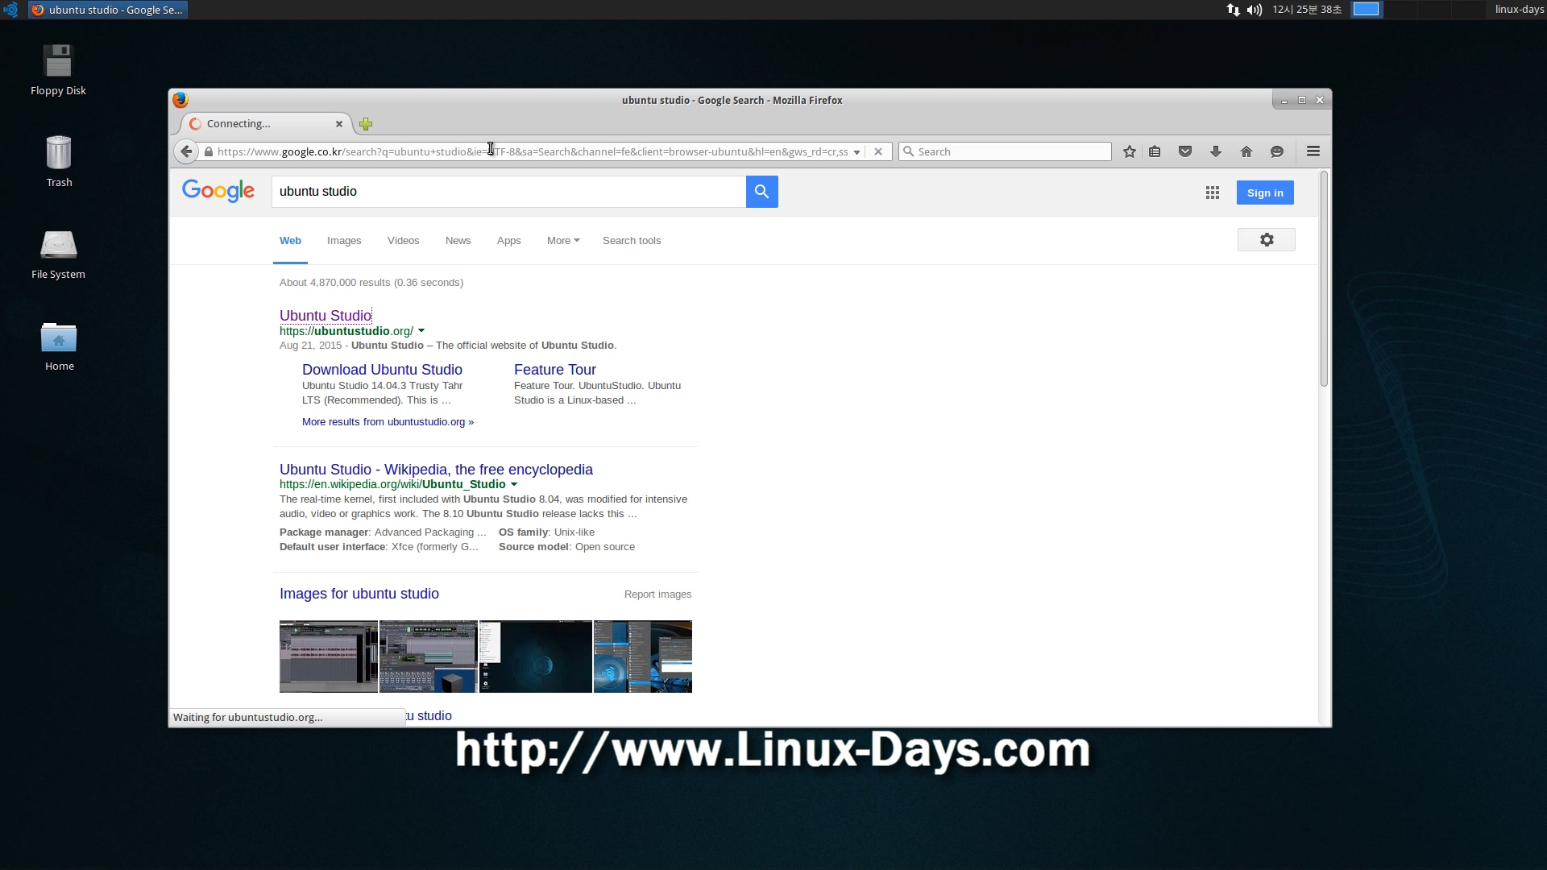Stop page loading with the X button
The width and height of the screenshot is (1547, 870).
point(878,151)
